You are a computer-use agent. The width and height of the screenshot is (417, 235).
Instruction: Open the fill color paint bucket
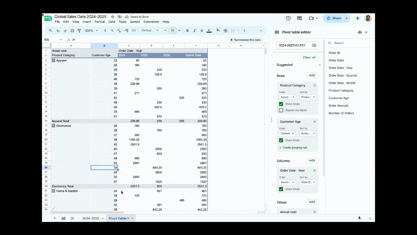(x=218, y=30)
